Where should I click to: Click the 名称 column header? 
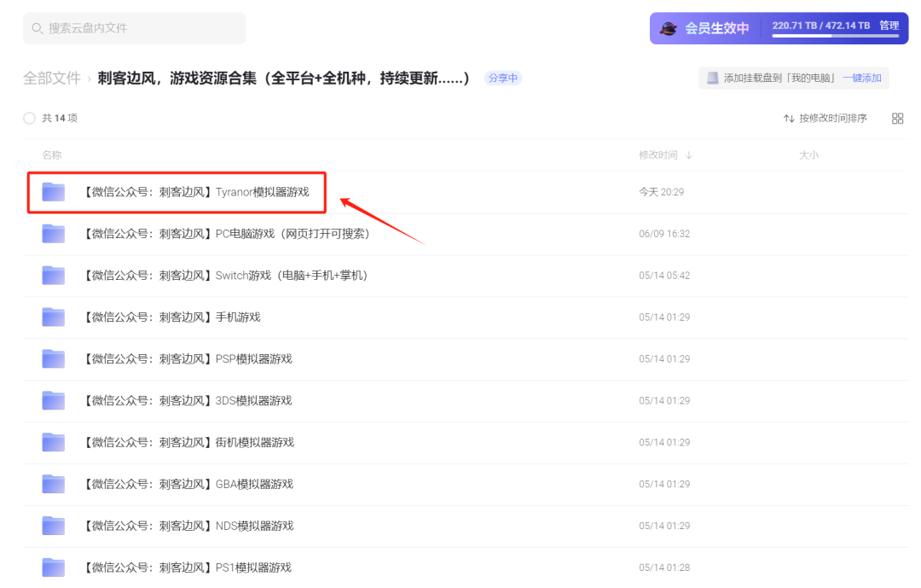point(52,155)
